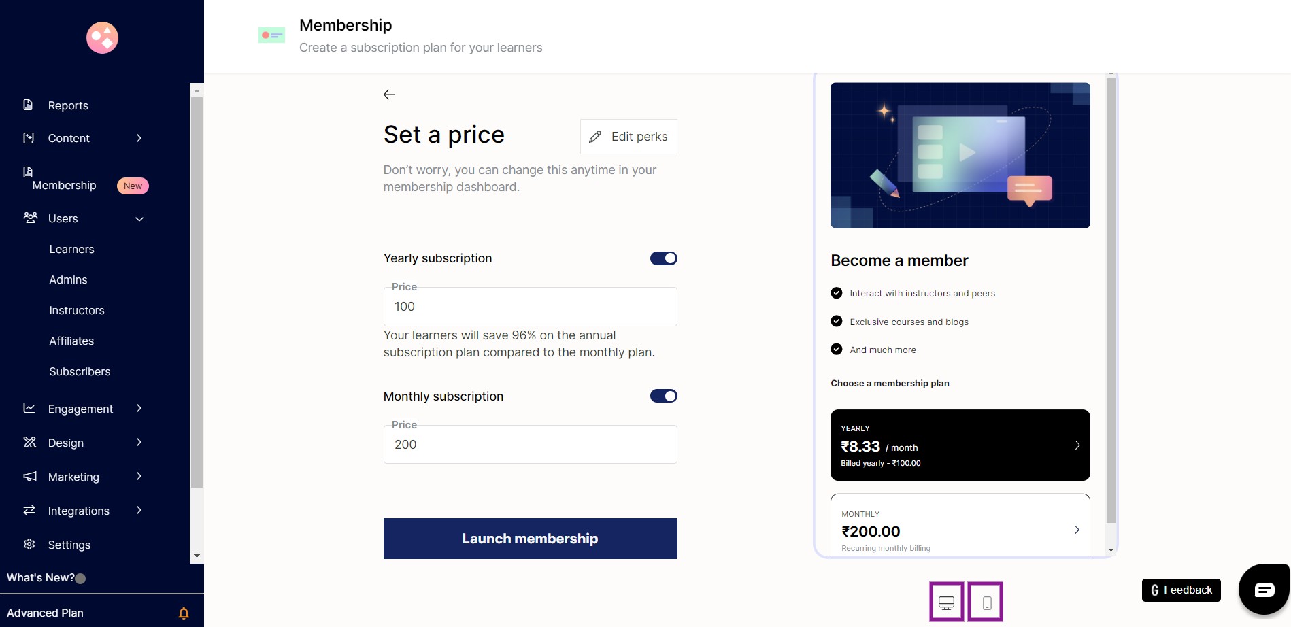Click the logo at top of sidebar
Viewport: 1291px width, 627px height.
(x=102, y=37)
